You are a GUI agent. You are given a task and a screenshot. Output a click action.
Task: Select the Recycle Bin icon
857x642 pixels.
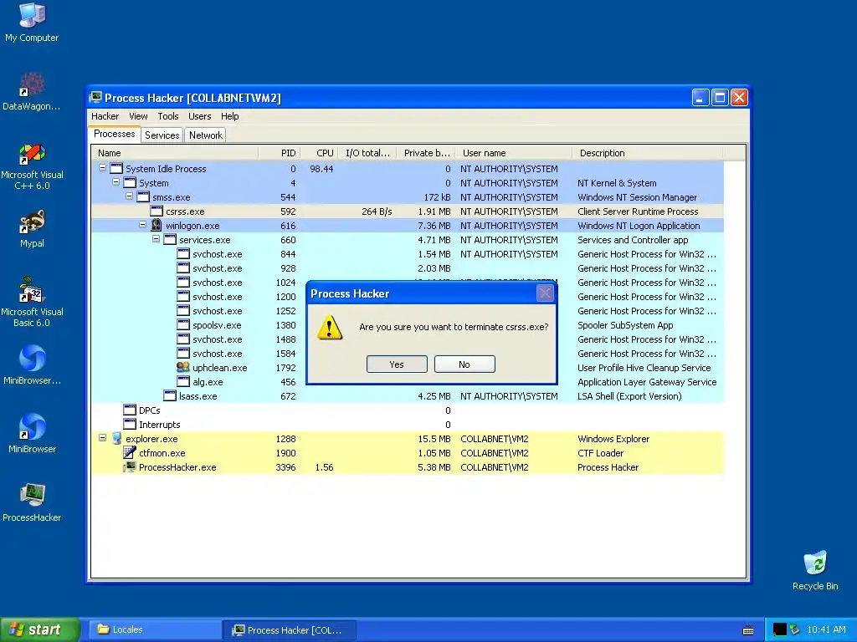point(815,570)
